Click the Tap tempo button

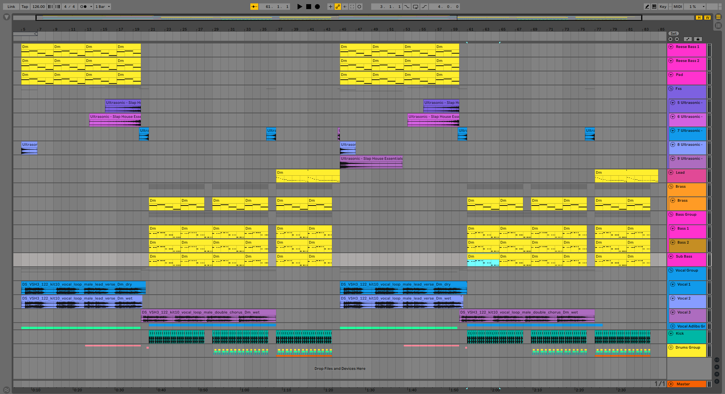pos(25,6)
